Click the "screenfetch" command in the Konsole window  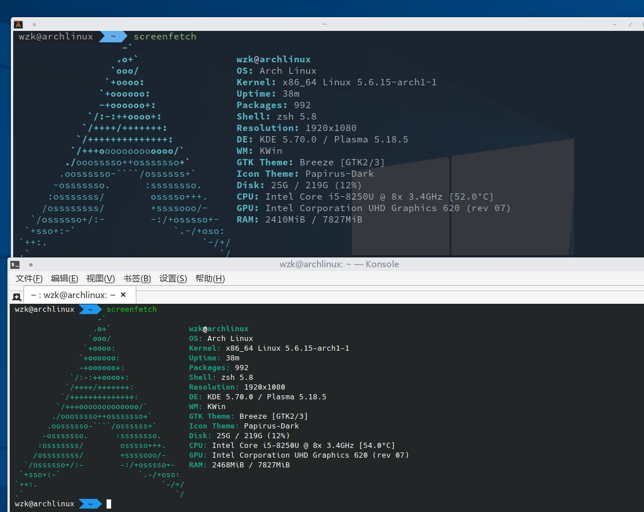(132, 309)
